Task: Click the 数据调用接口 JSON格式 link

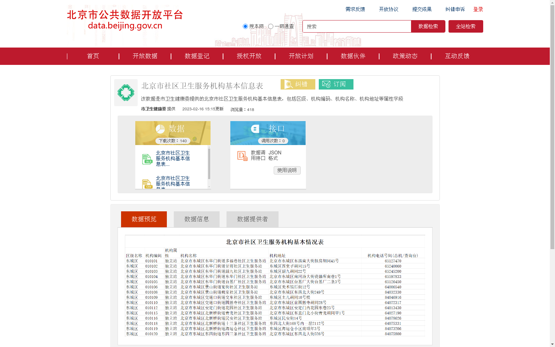Action: [266, 155]
